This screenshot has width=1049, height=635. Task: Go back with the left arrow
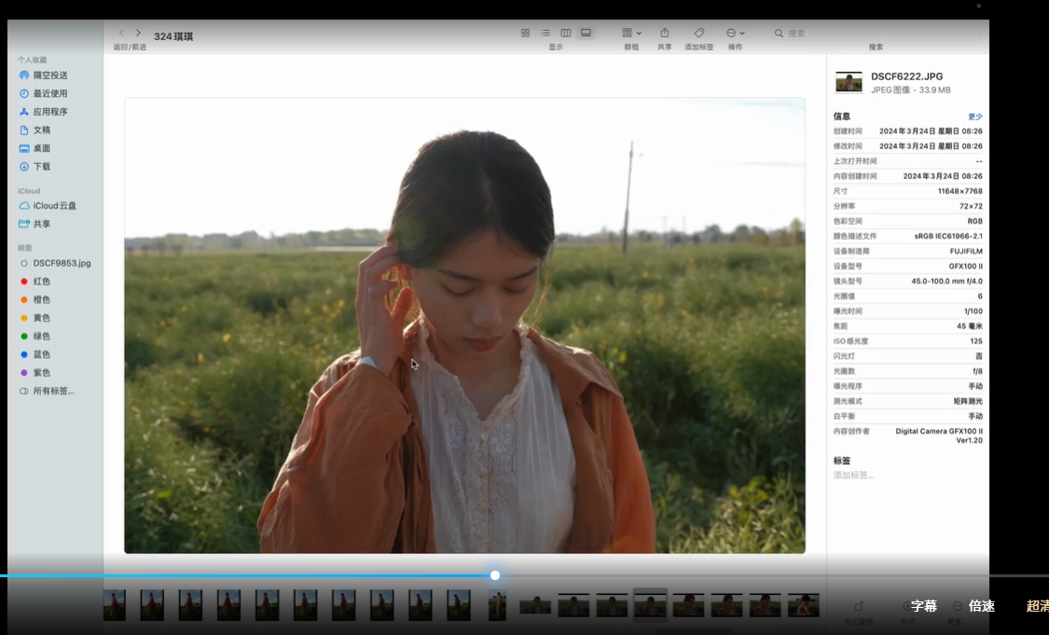pyautogui.click(x=121, y=33)
